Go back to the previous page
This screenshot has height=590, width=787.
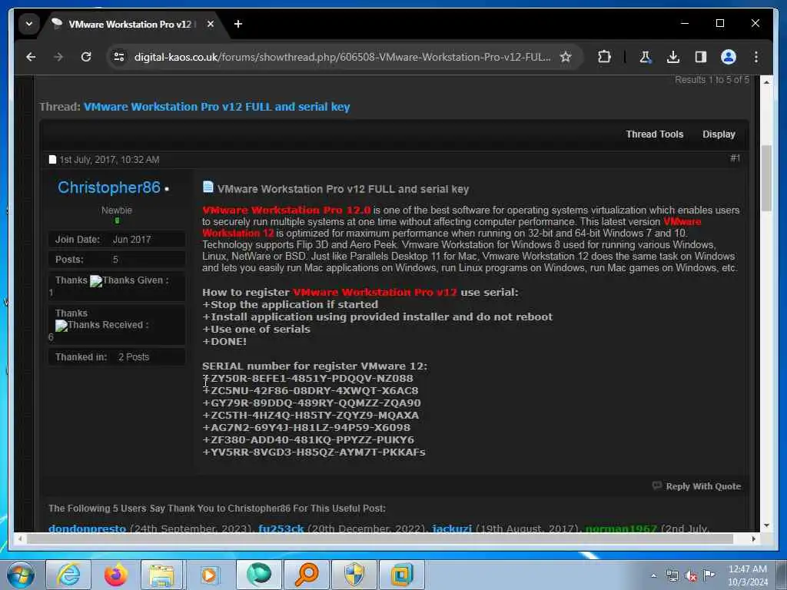coord(31,57)
